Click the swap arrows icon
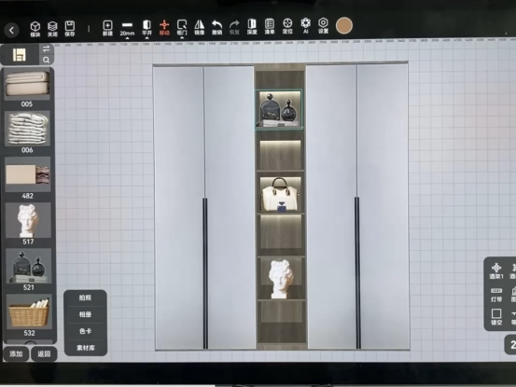 click(x=46, y=49)
